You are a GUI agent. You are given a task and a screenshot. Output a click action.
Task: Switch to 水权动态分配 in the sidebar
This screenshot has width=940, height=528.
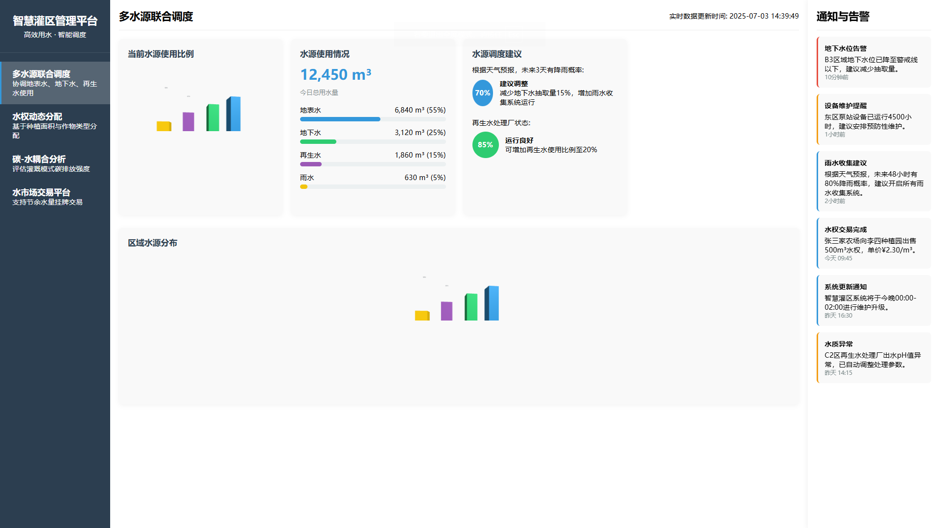pos(55,125)
